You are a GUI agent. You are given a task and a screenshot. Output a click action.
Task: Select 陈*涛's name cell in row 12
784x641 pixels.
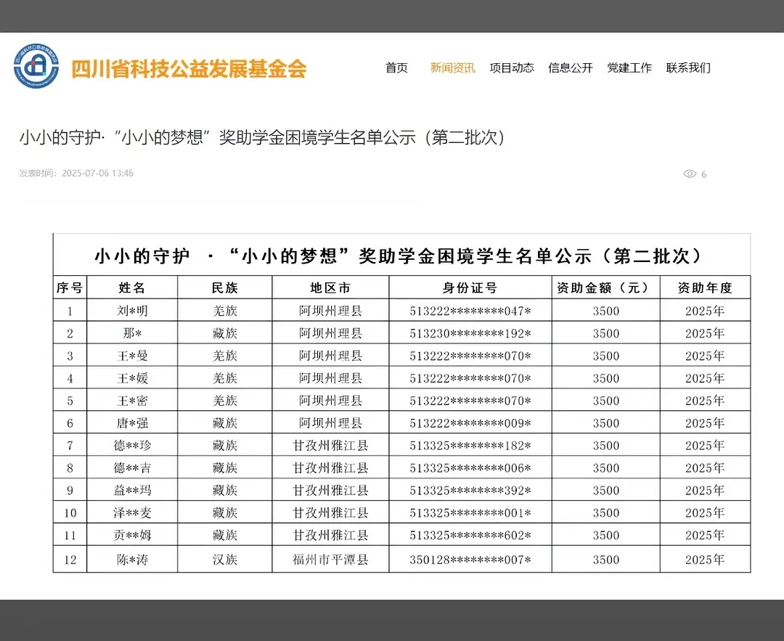(x=131, y=559)
